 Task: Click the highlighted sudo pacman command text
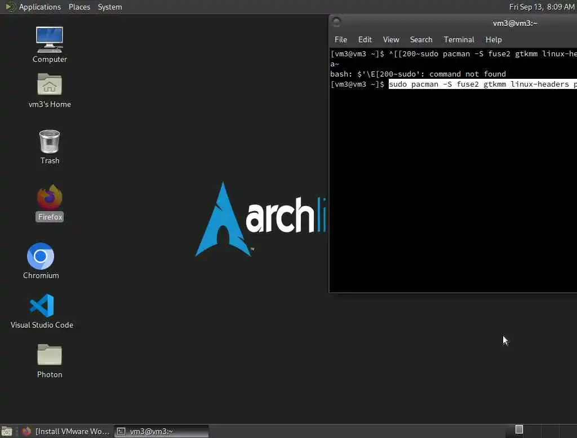tap(482, 84)
